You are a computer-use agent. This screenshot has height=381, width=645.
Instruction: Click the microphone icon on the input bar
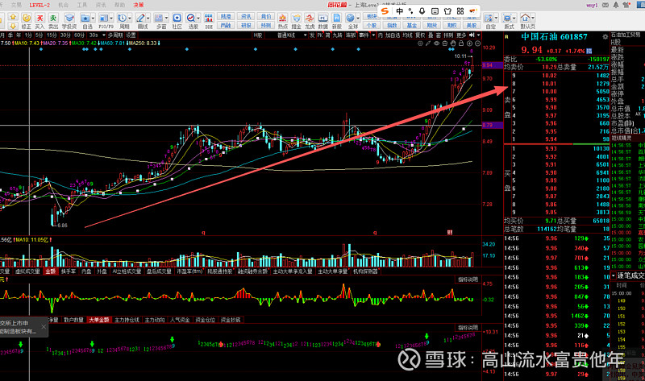[x=422, y=11]
